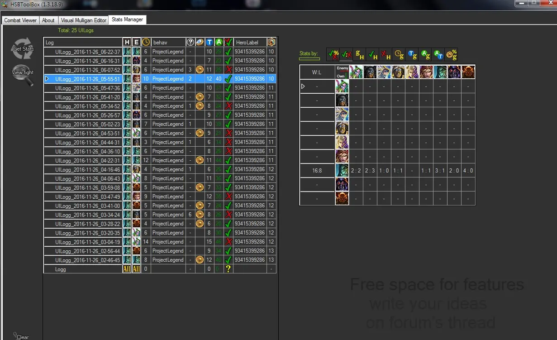Click the coin column header icon
Image resolution: width=557 pixels, height=340 pixels.
[x=200, y=42]
